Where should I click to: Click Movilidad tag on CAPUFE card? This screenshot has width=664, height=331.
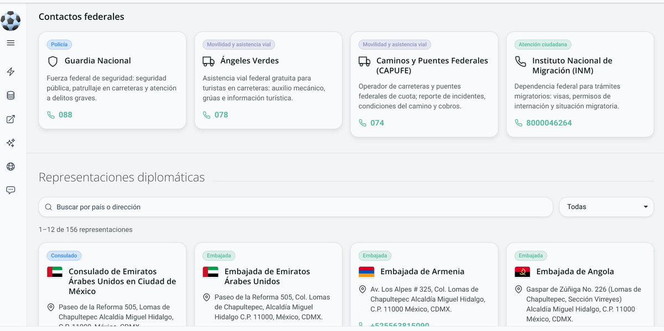point(395,45)
